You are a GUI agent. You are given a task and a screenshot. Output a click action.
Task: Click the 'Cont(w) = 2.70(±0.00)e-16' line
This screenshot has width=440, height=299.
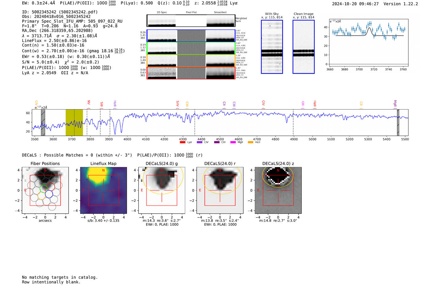(73, 51)
